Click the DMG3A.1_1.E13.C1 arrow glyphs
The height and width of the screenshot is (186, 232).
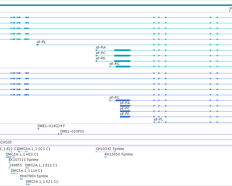coord(27,168)
